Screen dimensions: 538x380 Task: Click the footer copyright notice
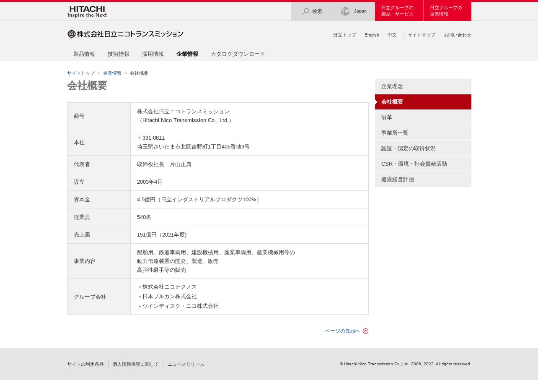coord(406,364)
